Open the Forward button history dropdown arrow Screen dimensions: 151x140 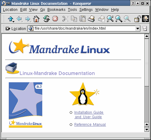click(31, 22)
